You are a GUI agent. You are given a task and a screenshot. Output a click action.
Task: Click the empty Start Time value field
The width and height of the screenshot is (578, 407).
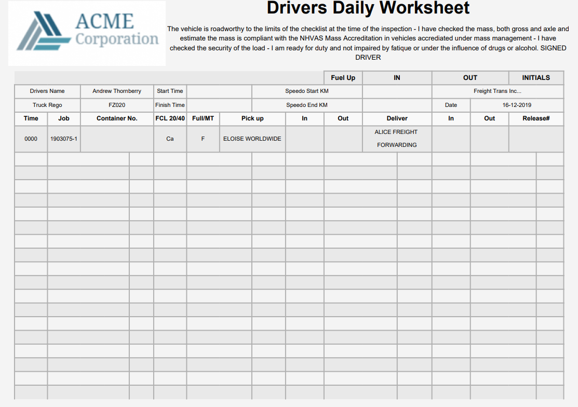219,91
